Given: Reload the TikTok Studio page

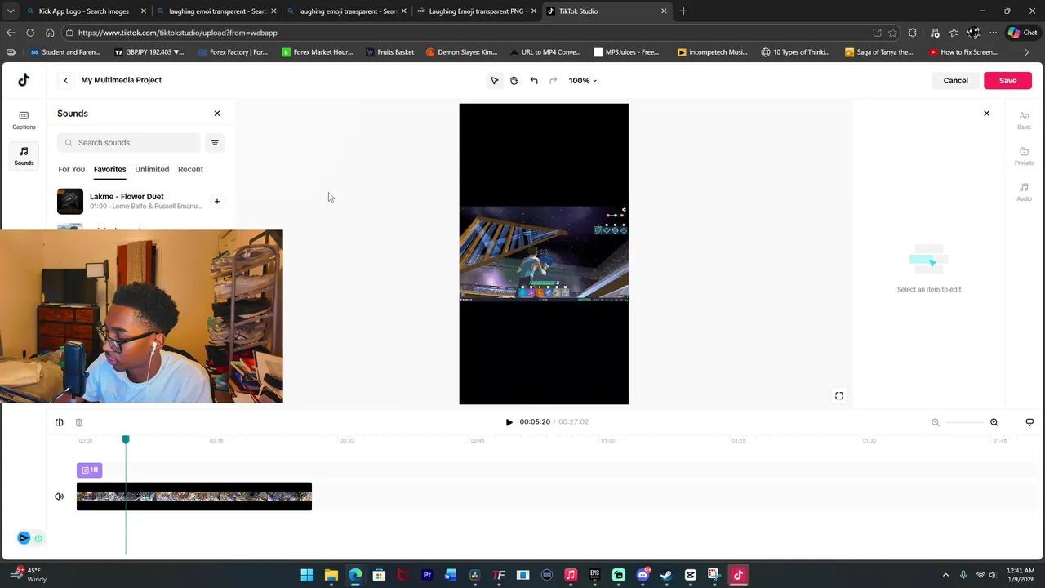Looking at the screenshot, I should 30,33.
